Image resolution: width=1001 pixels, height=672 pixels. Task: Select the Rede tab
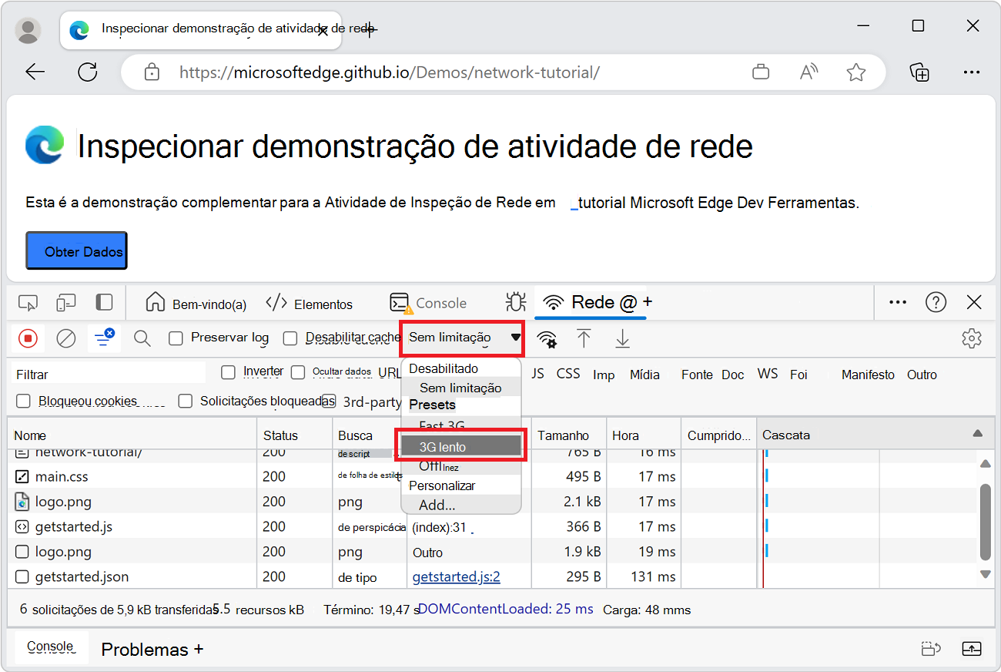590,302
